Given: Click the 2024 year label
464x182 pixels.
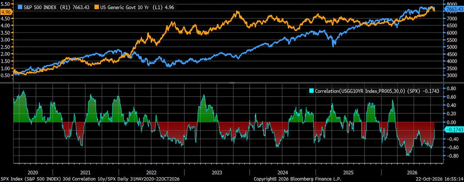Looking at the screenshot, I should click(283, 172).
